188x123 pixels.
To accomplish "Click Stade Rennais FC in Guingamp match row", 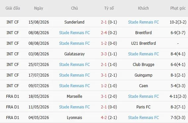I will 75,75.
